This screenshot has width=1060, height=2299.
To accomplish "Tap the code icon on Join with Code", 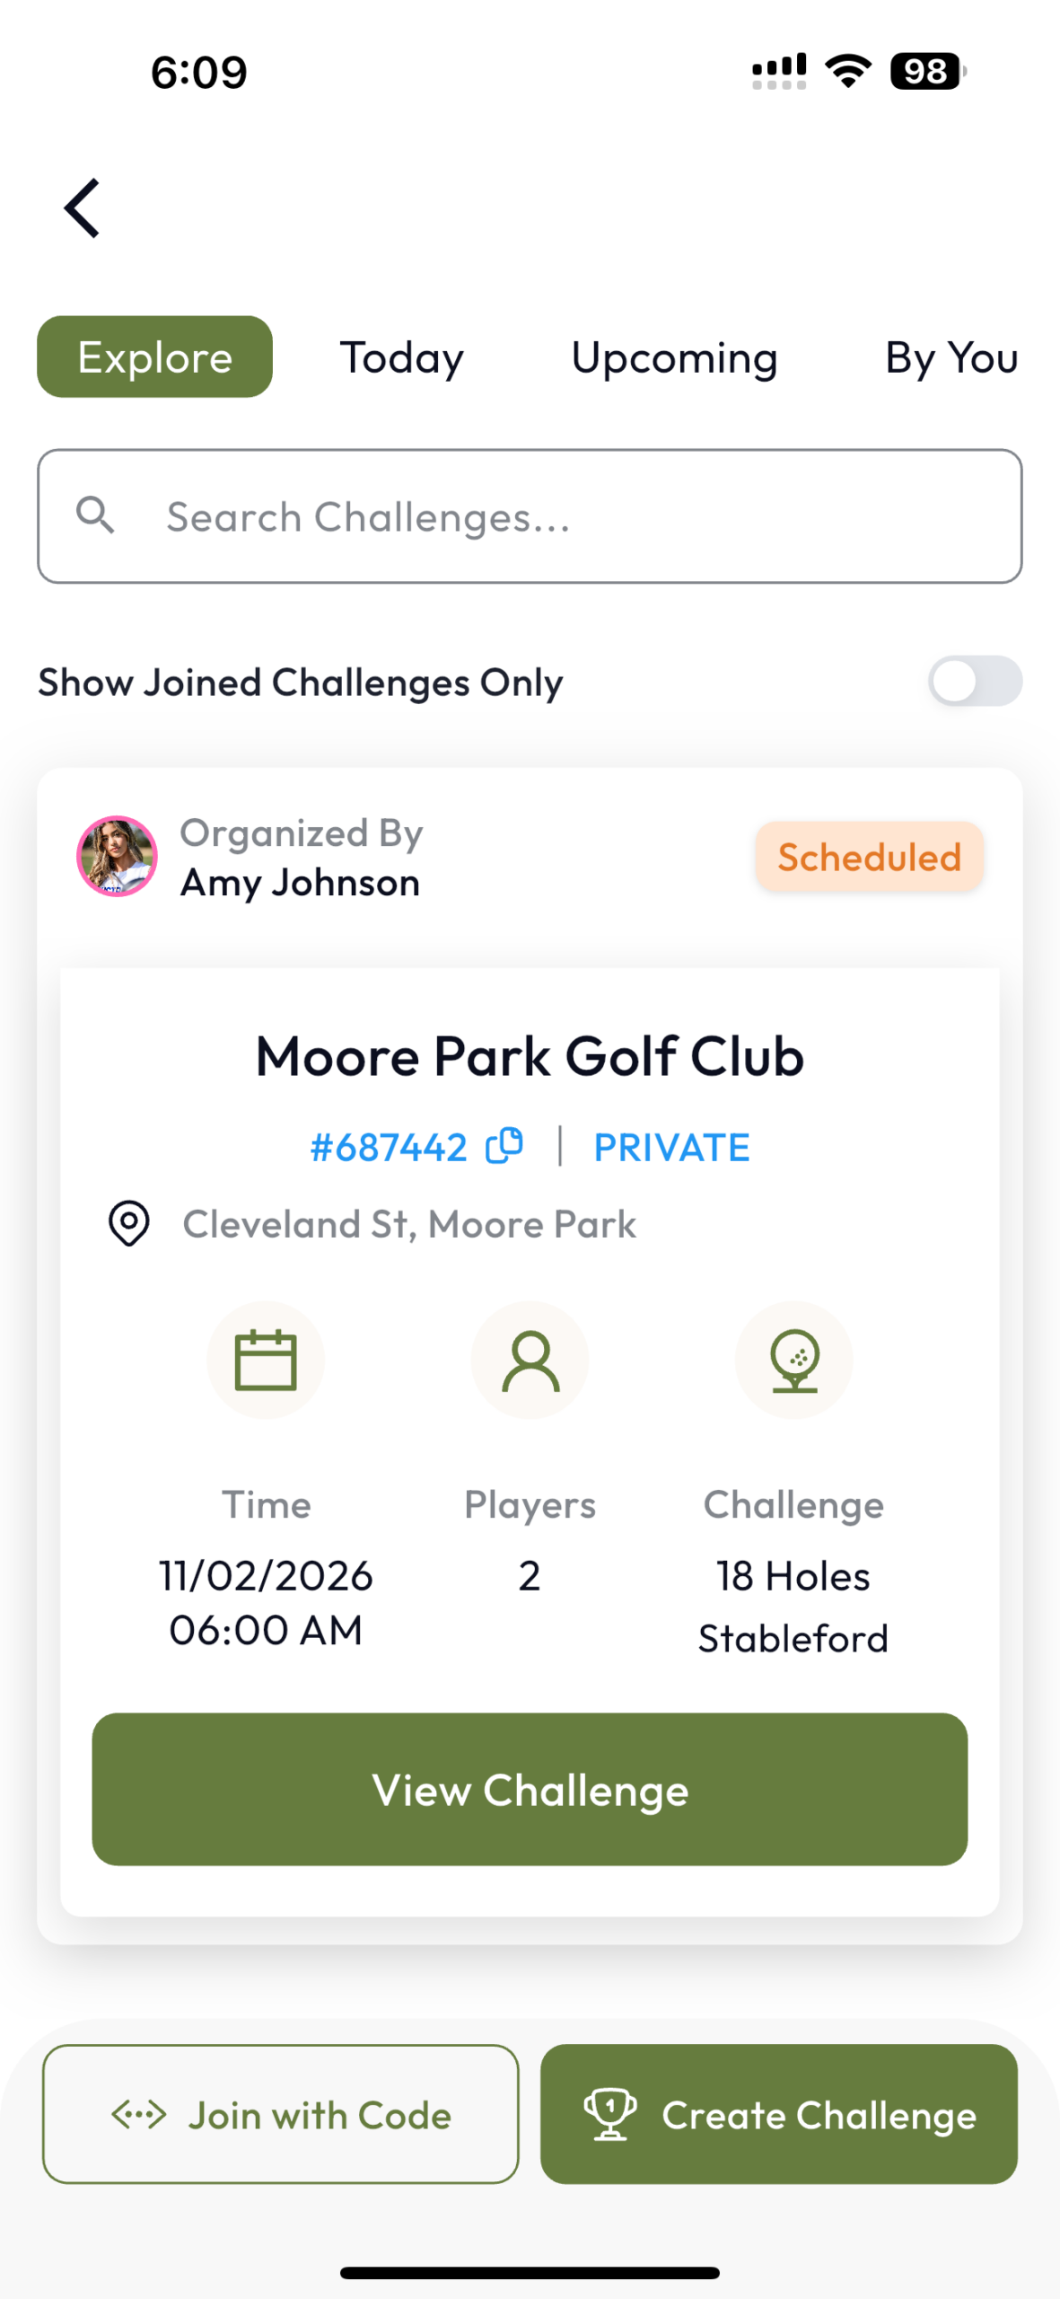I will point(139,2114).
